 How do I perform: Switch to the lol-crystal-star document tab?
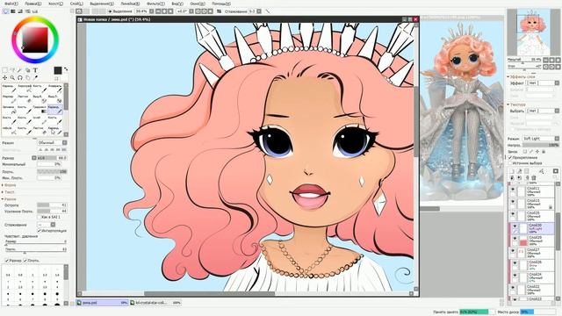point(155,303)
